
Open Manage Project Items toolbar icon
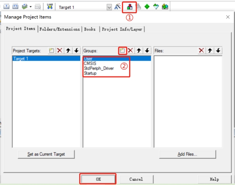point(130,7)
